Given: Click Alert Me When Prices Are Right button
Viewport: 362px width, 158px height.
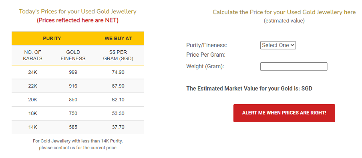Looking at the screenshot, I should tap(284, 113).
